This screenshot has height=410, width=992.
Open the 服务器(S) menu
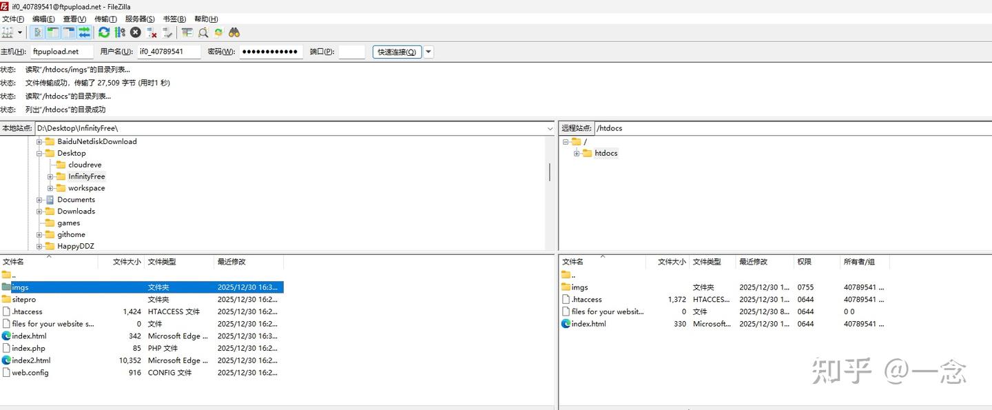pos(140,19)
